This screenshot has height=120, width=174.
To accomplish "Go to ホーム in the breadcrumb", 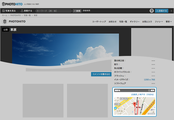I will point(4,16).
